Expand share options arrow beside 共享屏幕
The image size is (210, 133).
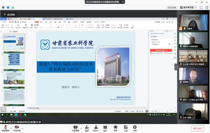click(x=81, y=128)
